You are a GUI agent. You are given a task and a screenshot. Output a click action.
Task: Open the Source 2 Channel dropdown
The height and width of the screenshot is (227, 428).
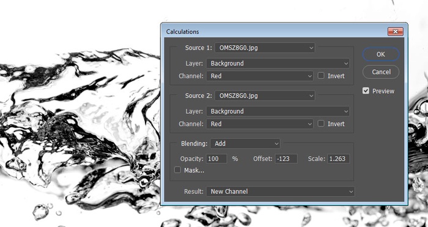(x=260, y=124)
